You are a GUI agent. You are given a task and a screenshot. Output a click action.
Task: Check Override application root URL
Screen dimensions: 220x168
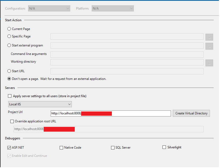[x=12, y=121]
